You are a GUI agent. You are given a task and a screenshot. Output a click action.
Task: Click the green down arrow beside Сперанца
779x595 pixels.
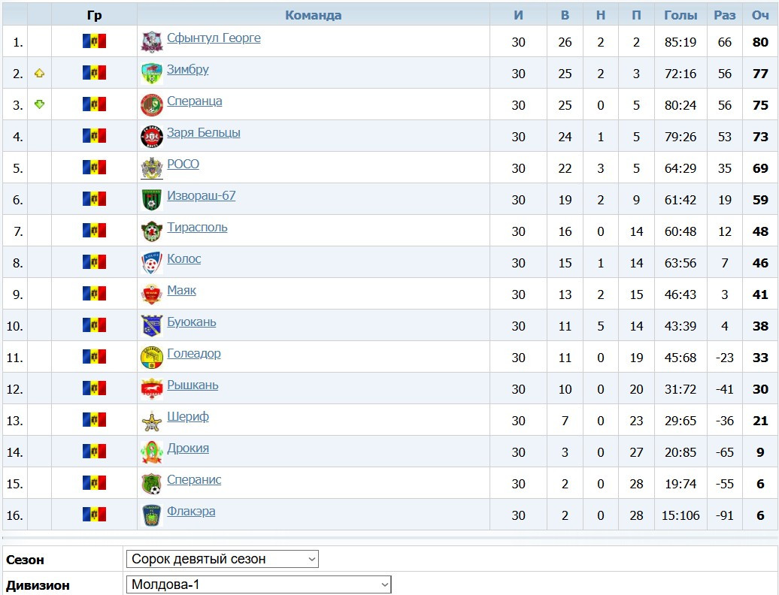click(x=39, y=104)
